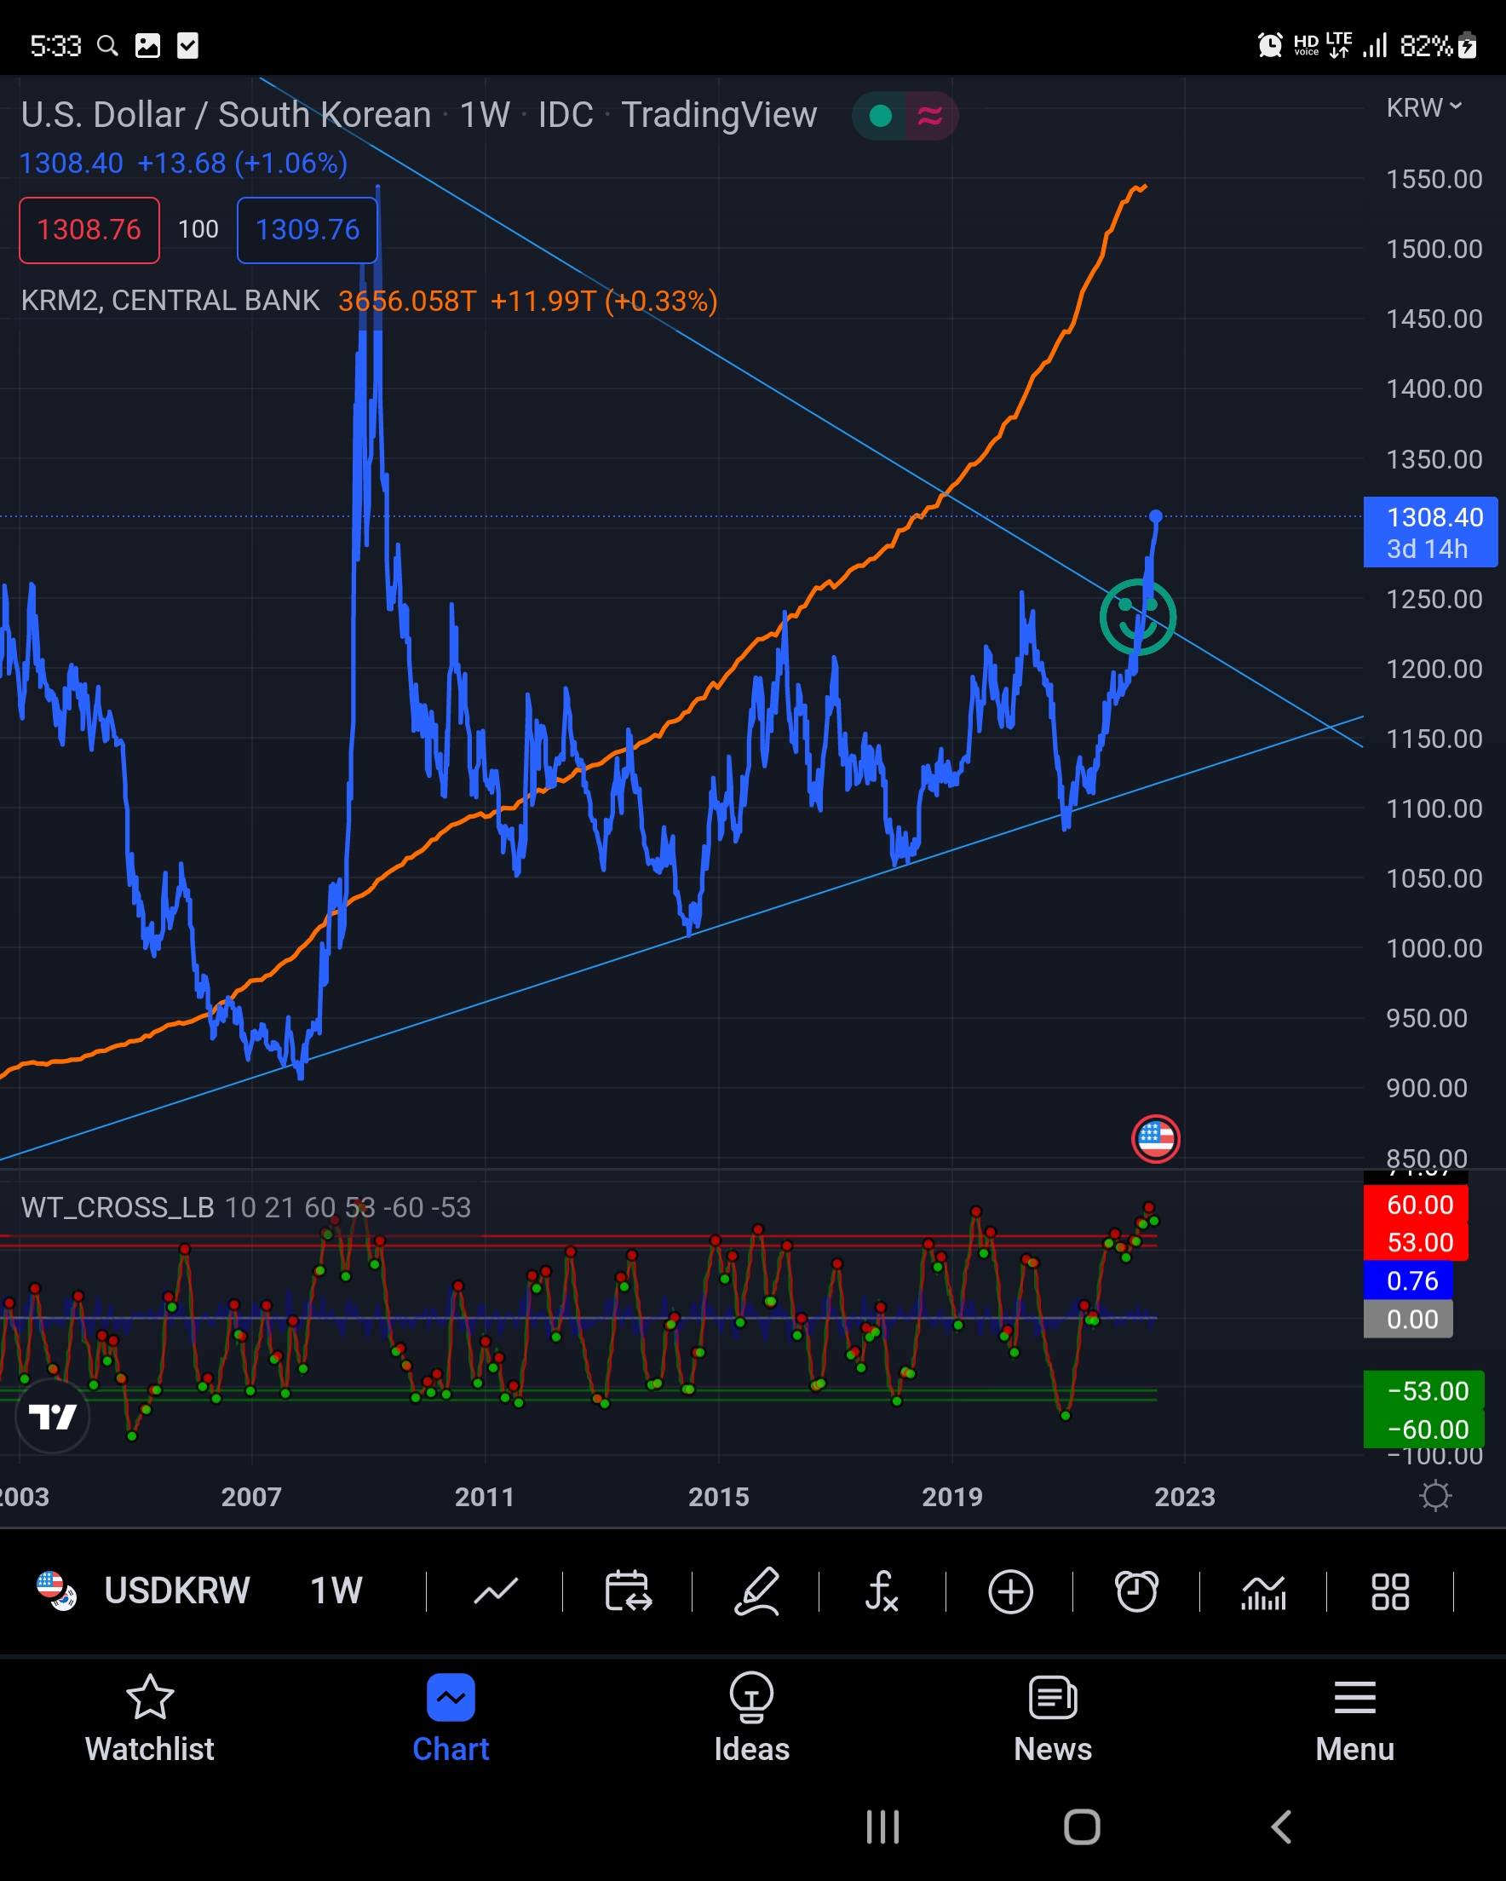Toggle the pink approximate-data indicator

click(930, 115)
